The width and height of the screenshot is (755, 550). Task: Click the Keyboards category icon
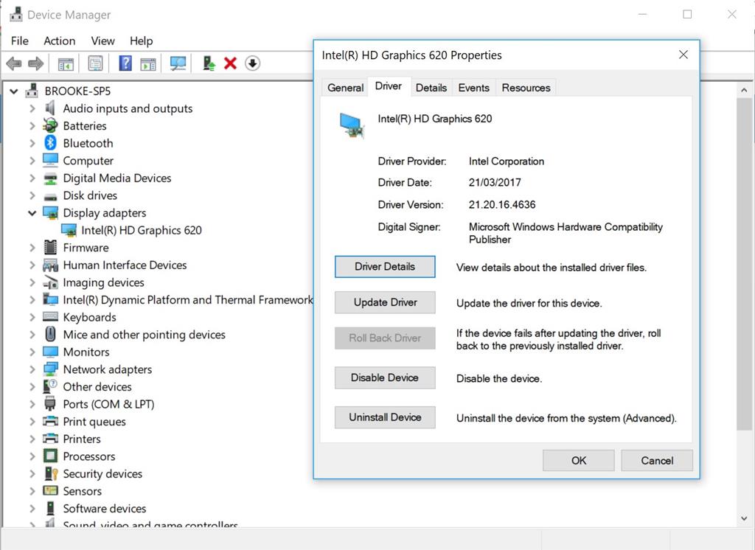click(x=50, y=317)
